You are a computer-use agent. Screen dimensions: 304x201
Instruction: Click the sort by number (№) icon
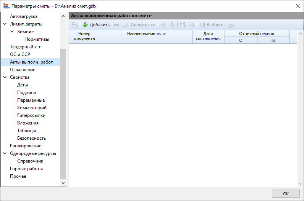point(183,24)
